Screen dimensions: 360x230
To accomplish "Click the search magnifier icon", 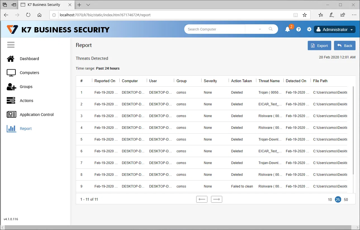I will pos(270,29).
